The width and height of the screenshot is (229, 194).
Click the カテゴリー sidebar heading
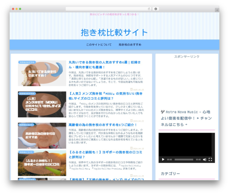tap(170, 174)
